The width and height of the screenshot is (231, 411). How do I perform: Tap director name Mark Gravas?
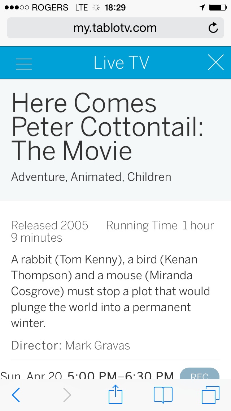pyautogui.click(x=97, y=345)
